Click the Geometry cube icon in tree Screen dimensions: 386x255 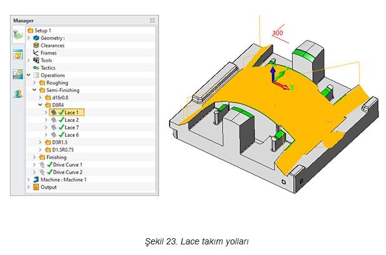pyautogui.click(x=36, y=38)
